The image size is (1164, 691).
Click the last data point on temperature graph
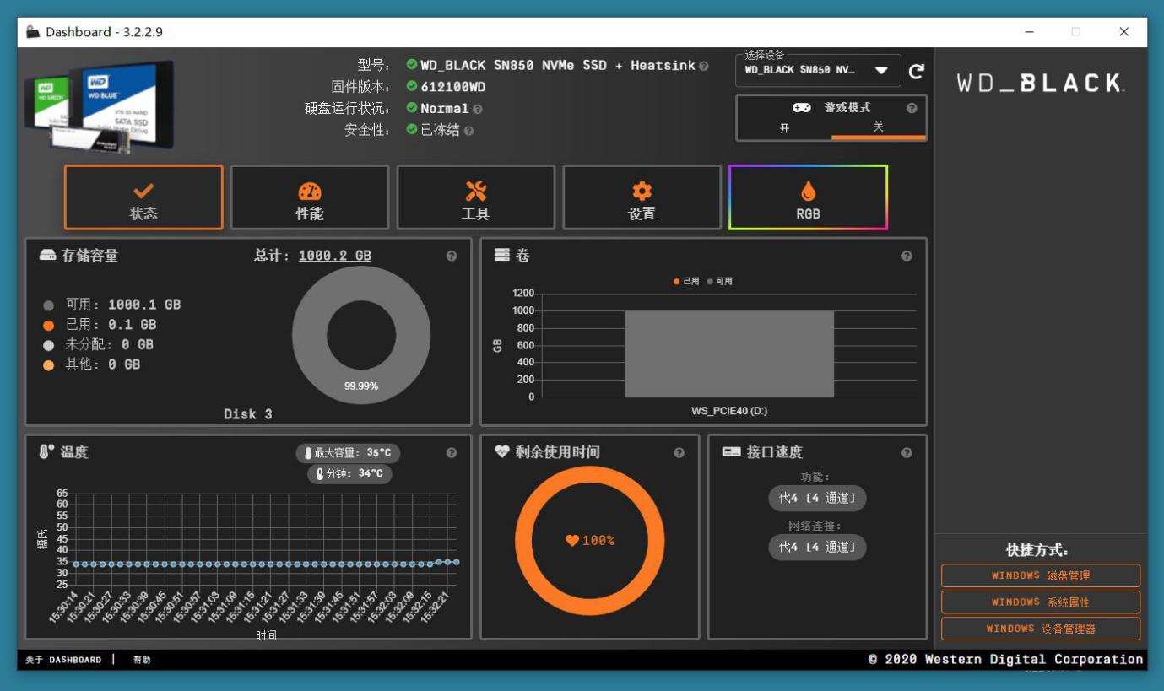coord(456,562)
